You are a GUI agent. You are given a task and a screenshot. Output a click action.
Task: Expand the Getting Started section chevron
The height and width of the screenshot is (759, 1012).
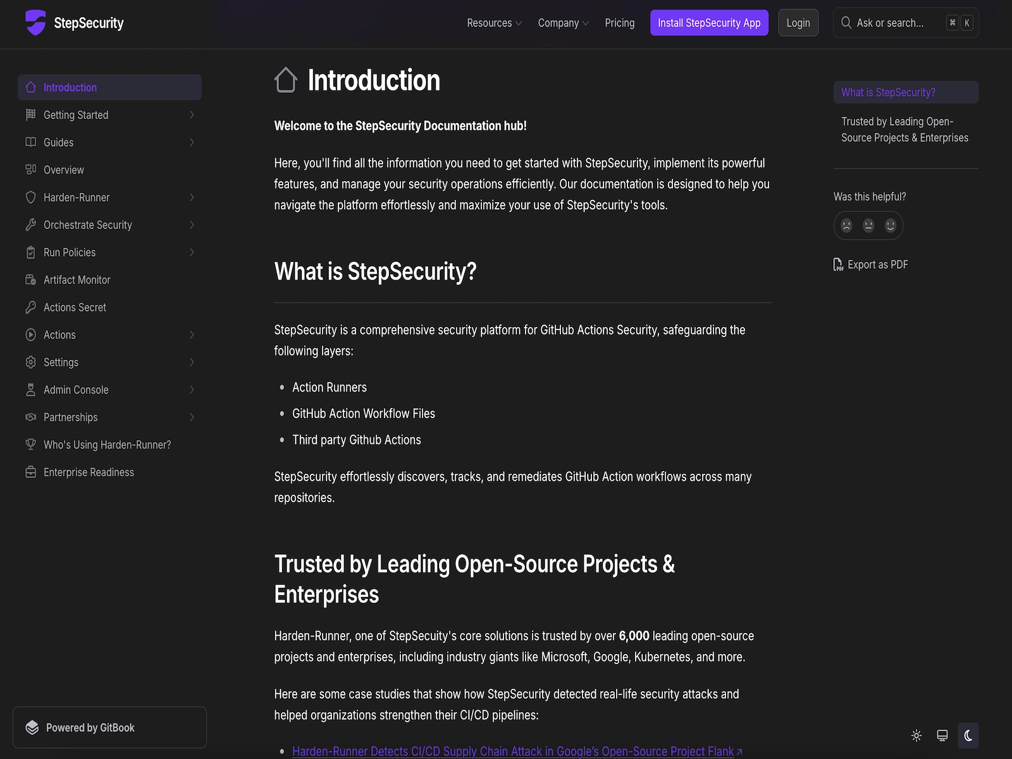point(192,115)
